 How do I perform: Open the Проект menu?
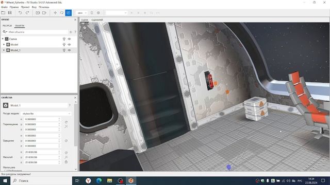25,7
